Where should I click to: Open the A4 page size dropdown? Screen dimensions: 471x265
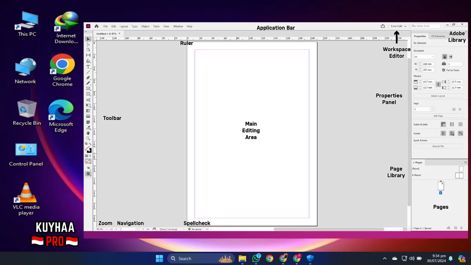424,57
